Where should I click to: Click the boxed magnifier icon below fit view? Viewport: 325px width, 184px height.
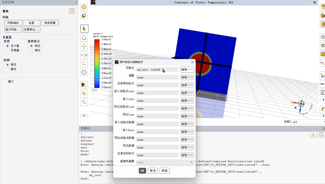point(84,94)
